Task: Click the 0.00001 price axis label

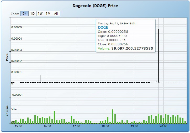Action: click(x=17, y=72)
